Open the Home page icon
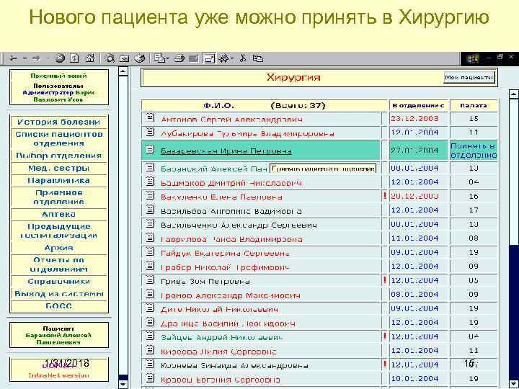This screenshot has width=519, height=389. click(89, 58)
